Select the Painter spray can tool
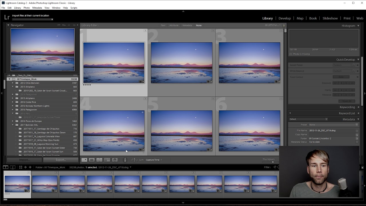366x206 pixels. point(125,160)
